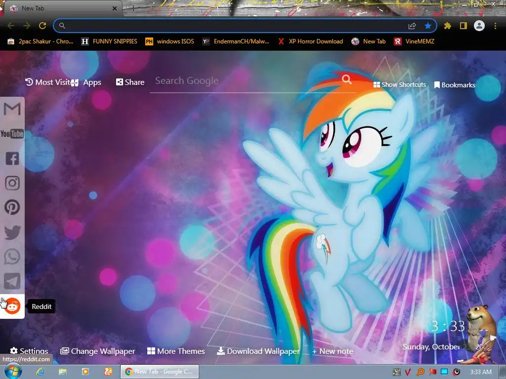Open Windows Media Player from taskbar

click(x=85, y=372)
